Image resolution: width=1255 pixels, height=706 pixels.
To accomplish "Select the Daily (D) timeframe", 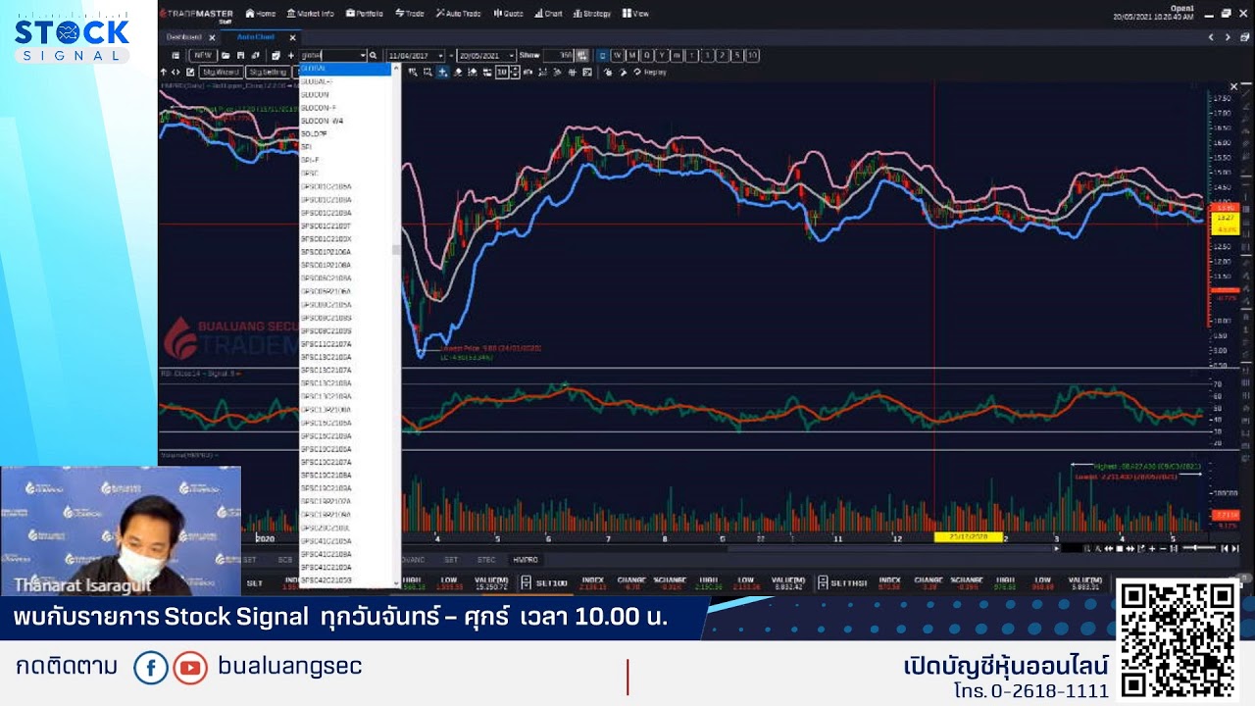I will (x=603, y=56).
